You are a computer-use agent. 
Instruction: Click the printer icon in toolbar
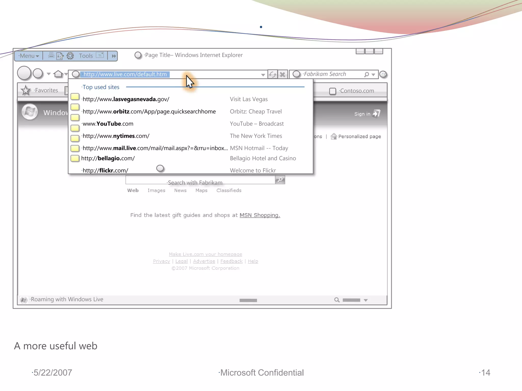(x=51, y=55)
